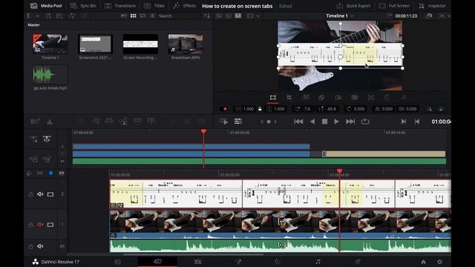Hide video track 2
This screenshot has width=475, height=267.
[50, 194]
